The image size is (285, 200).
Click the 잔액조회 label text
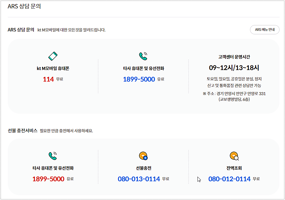click(x=234, y=168)
